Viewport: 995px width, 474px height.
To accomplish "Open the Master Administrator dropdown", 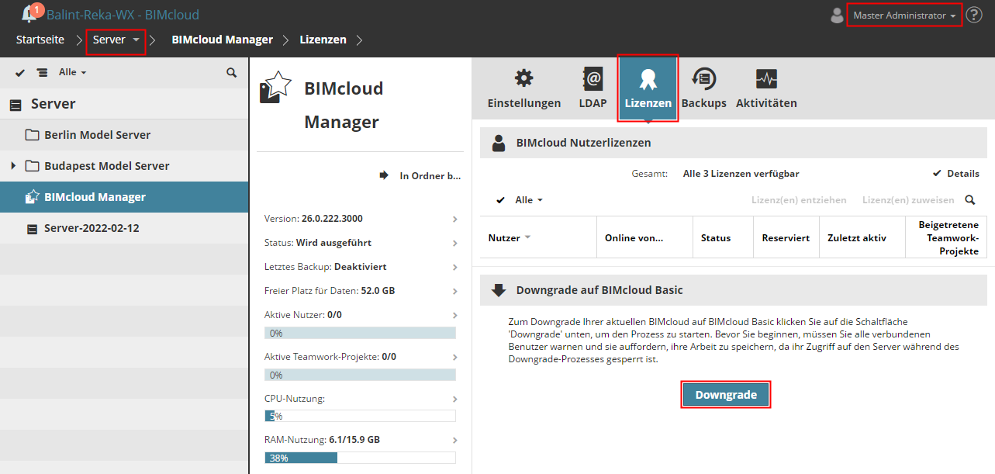I will [904, 16].
